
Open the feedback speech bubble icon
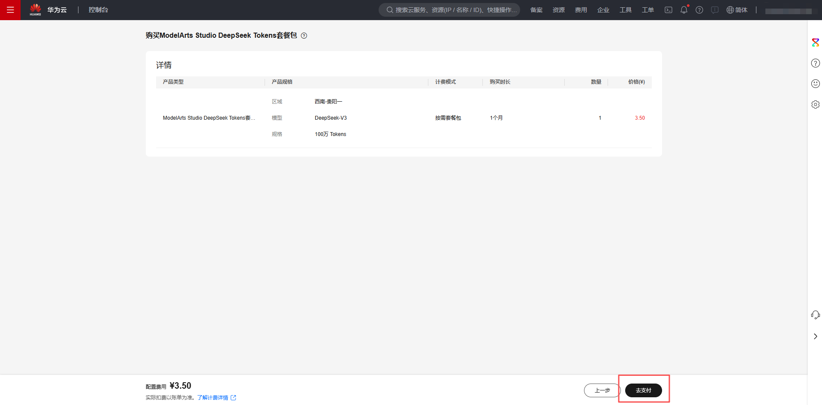pyautogui.click(x=714, y=10)
